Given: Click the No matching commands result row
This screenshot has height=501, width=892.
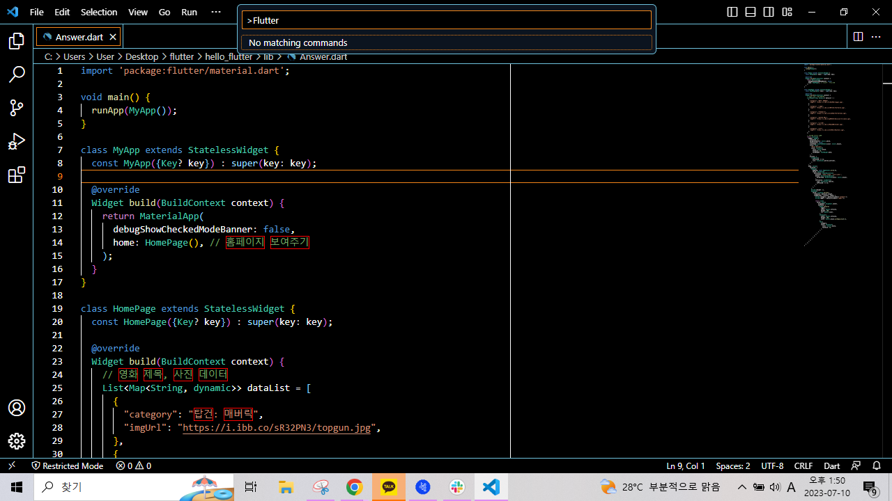Looking at the screenshot, I should tap(446, 42).
